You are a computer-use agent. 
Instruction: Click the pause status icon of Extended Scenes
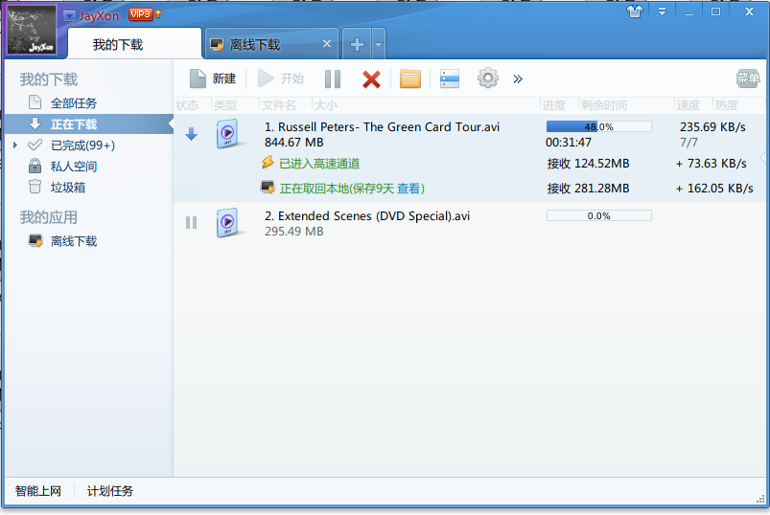click(191, 222)
